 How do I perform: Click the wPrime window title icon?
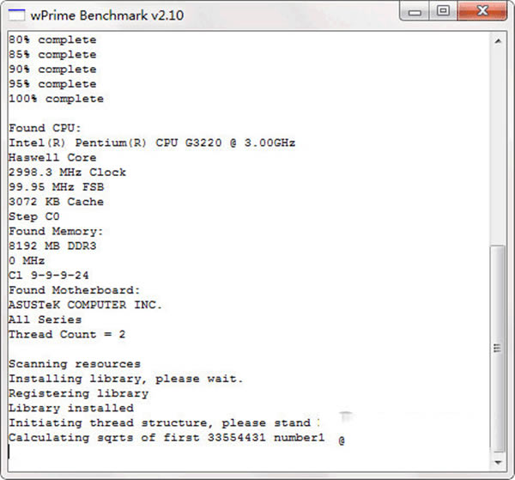pos(16,15)
